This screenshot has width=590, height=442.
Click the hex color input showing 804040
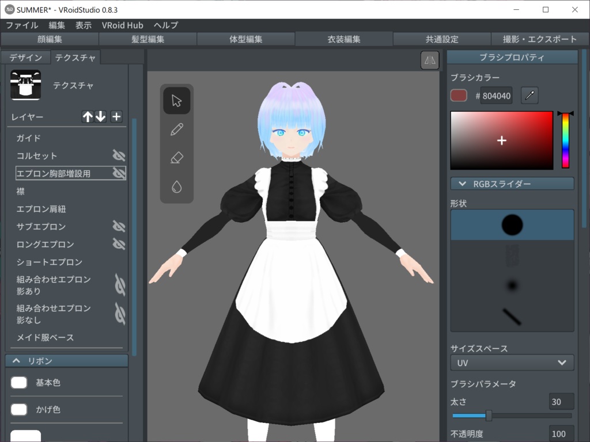[x=496, y=96]
